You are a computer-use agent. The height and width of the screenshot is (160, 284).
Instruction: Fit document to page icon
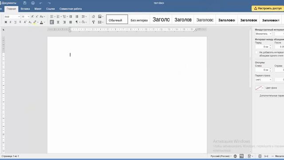click(x=260, y=156)
